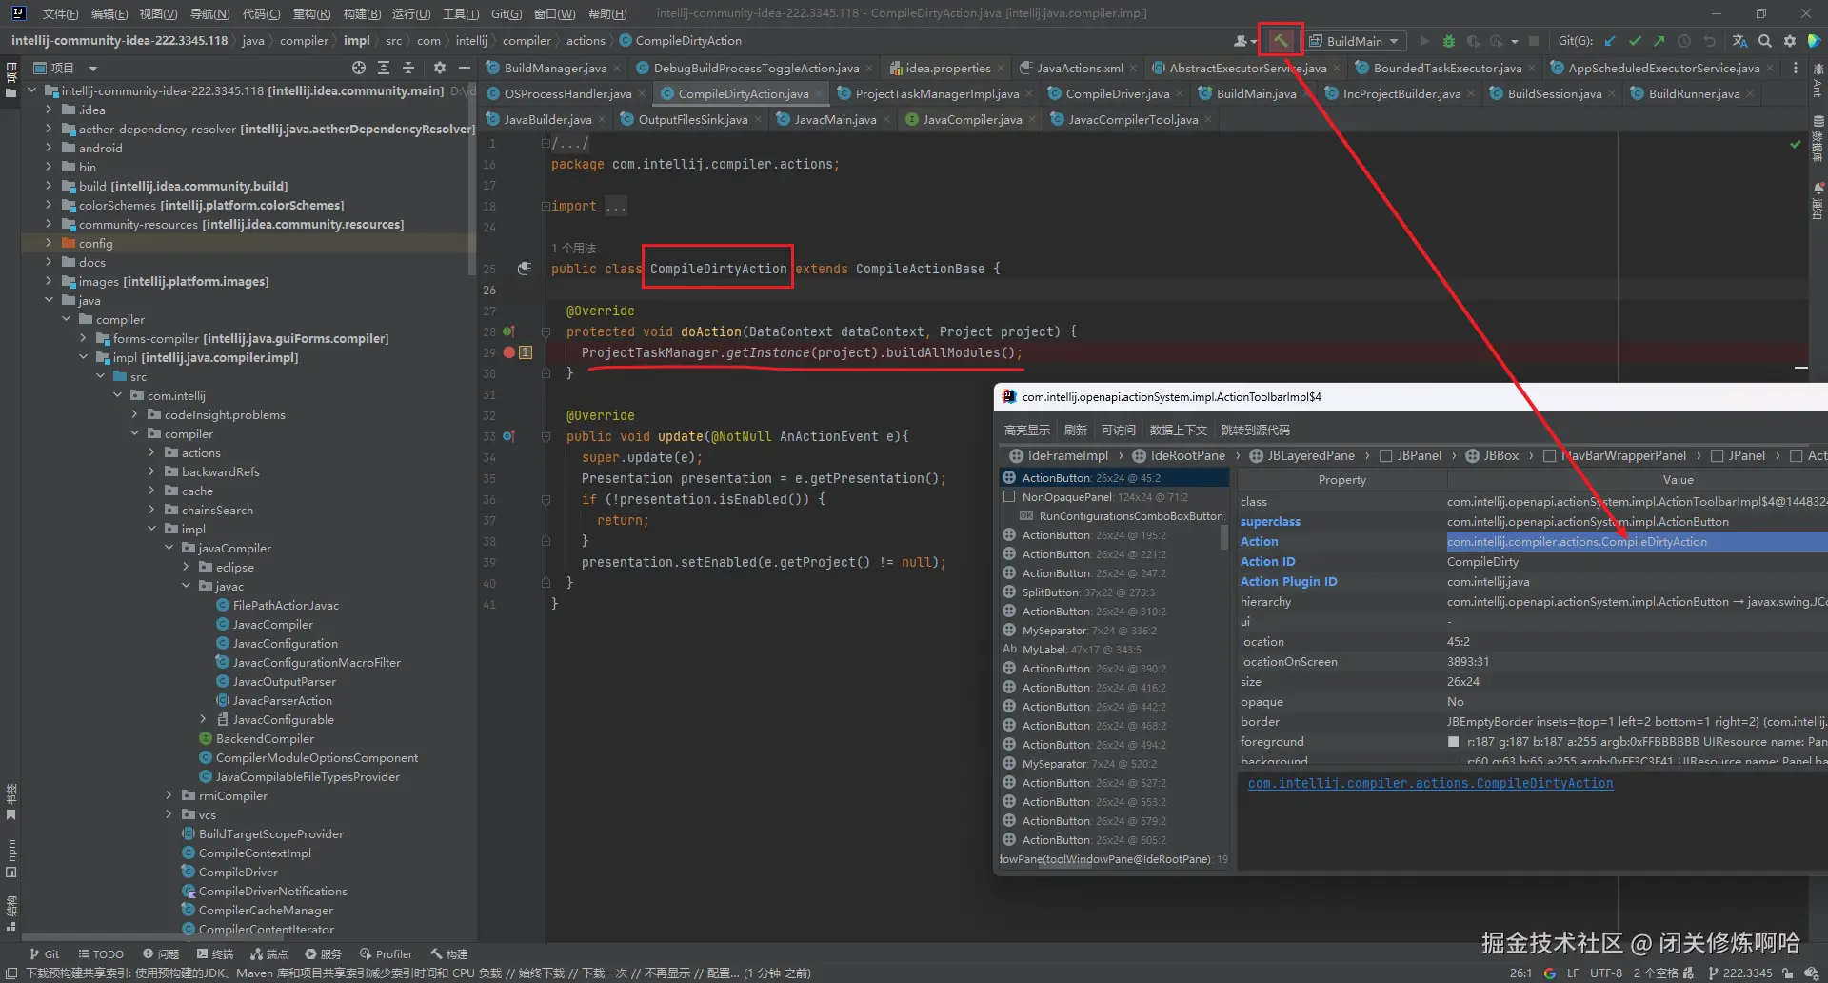This screenshot has width=1828, height=983.
Task: Click Git update project blue arrow
Action: click(1610, 41)
